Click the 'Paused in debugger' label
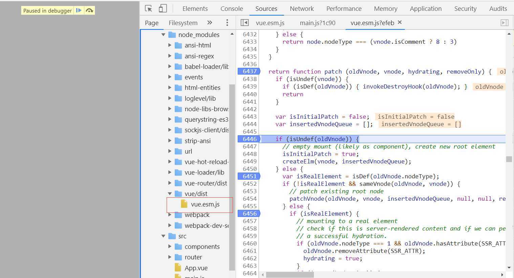 (47, 11)
